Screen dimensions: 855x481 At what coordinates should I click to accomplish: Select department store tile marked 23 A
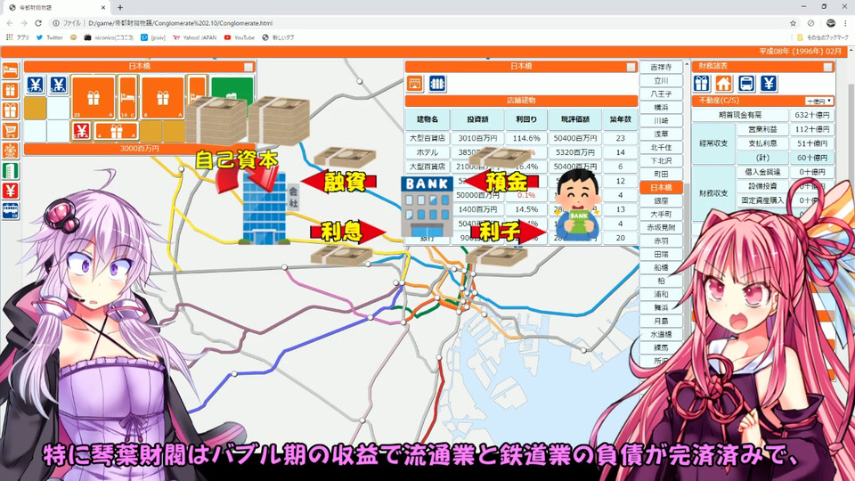[x=94, y=97]
